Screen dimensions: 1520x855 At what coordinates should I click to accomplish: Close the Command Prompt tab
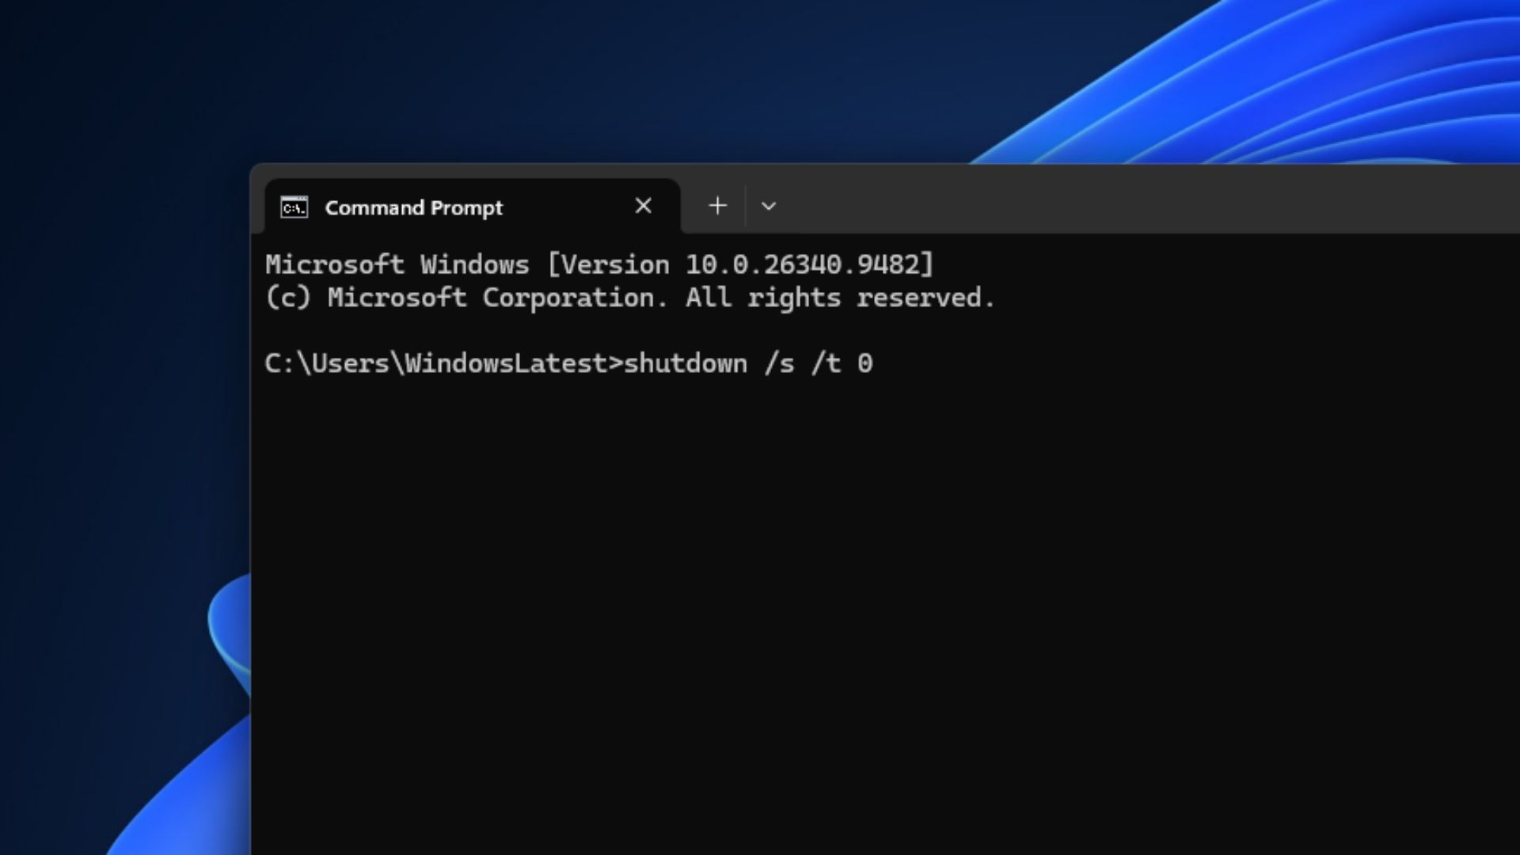pos(644,207)
